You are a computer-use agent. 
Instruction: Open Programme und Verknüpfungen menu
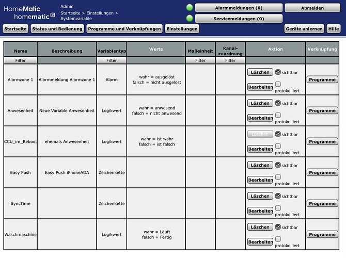(x=124, y=29)
